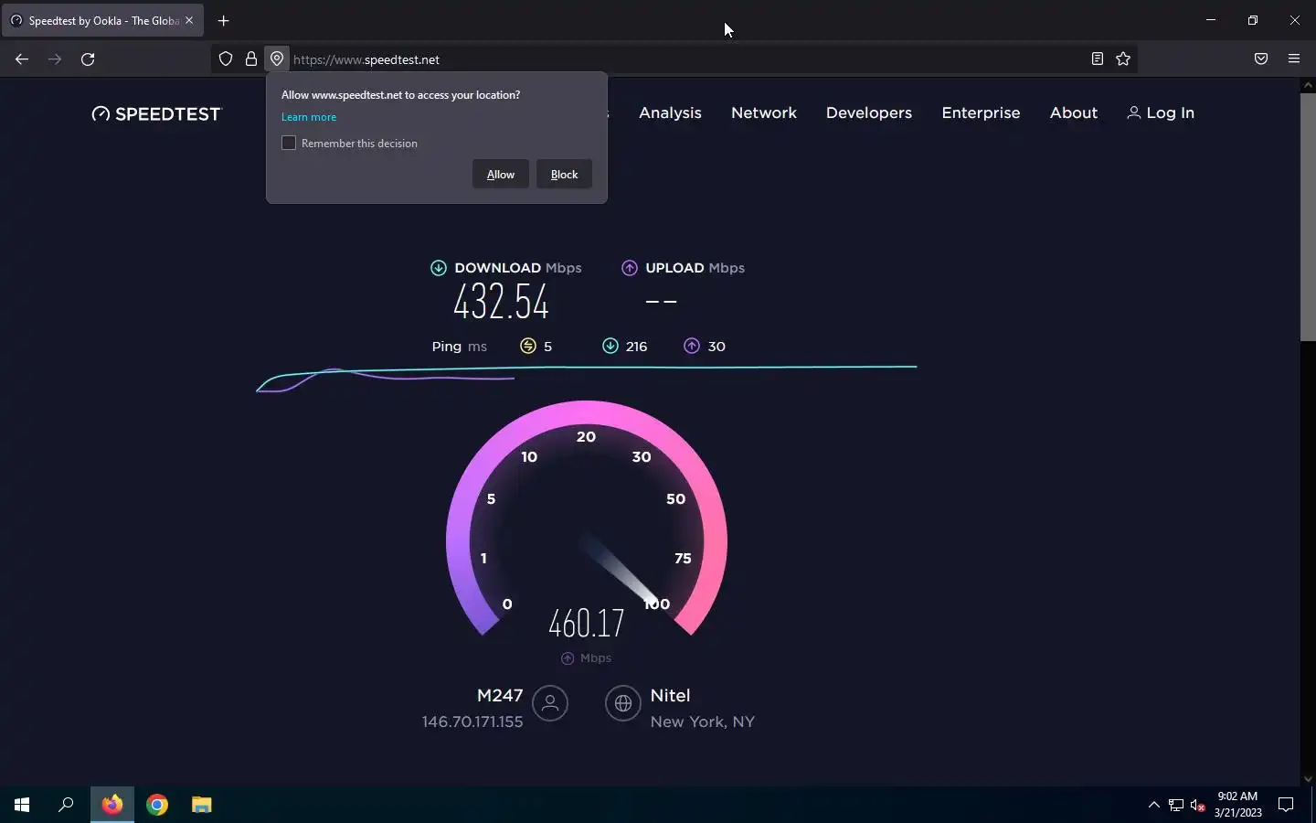Click the padlock site security icon
Image resolution: width=1316 pixels, height=823 pixels.
click(251, 59)
